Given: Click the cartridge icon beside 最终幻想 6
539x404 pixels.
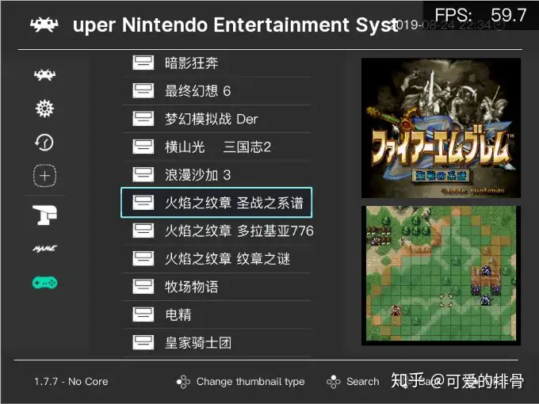Looking at the screenshot, I should (x=143, y=91).
